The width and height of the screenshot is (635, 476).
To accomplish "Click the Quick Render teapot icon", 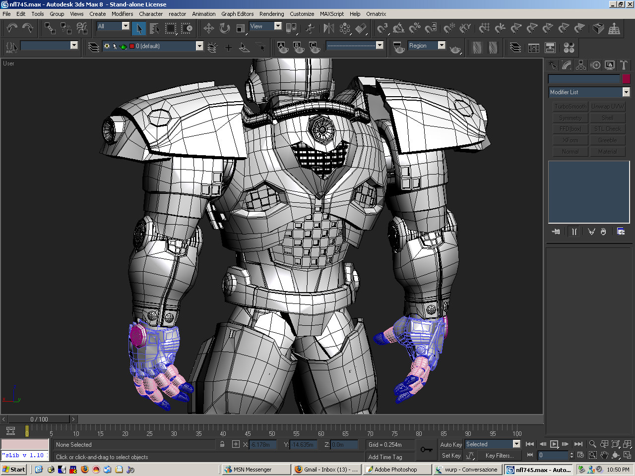I will 455,48.
